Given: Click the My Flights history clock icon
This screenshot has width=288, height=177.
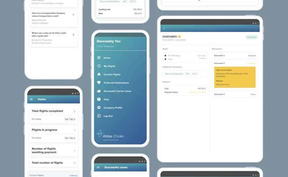Looking at the screenshot, I should tap(99, 66).
